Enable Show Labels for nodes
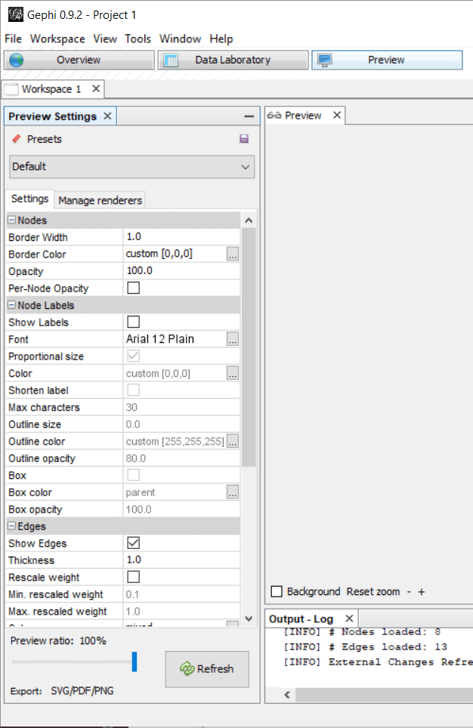Image resolution: width=473 pixels, height=728 pixels. tap(133, 322)
